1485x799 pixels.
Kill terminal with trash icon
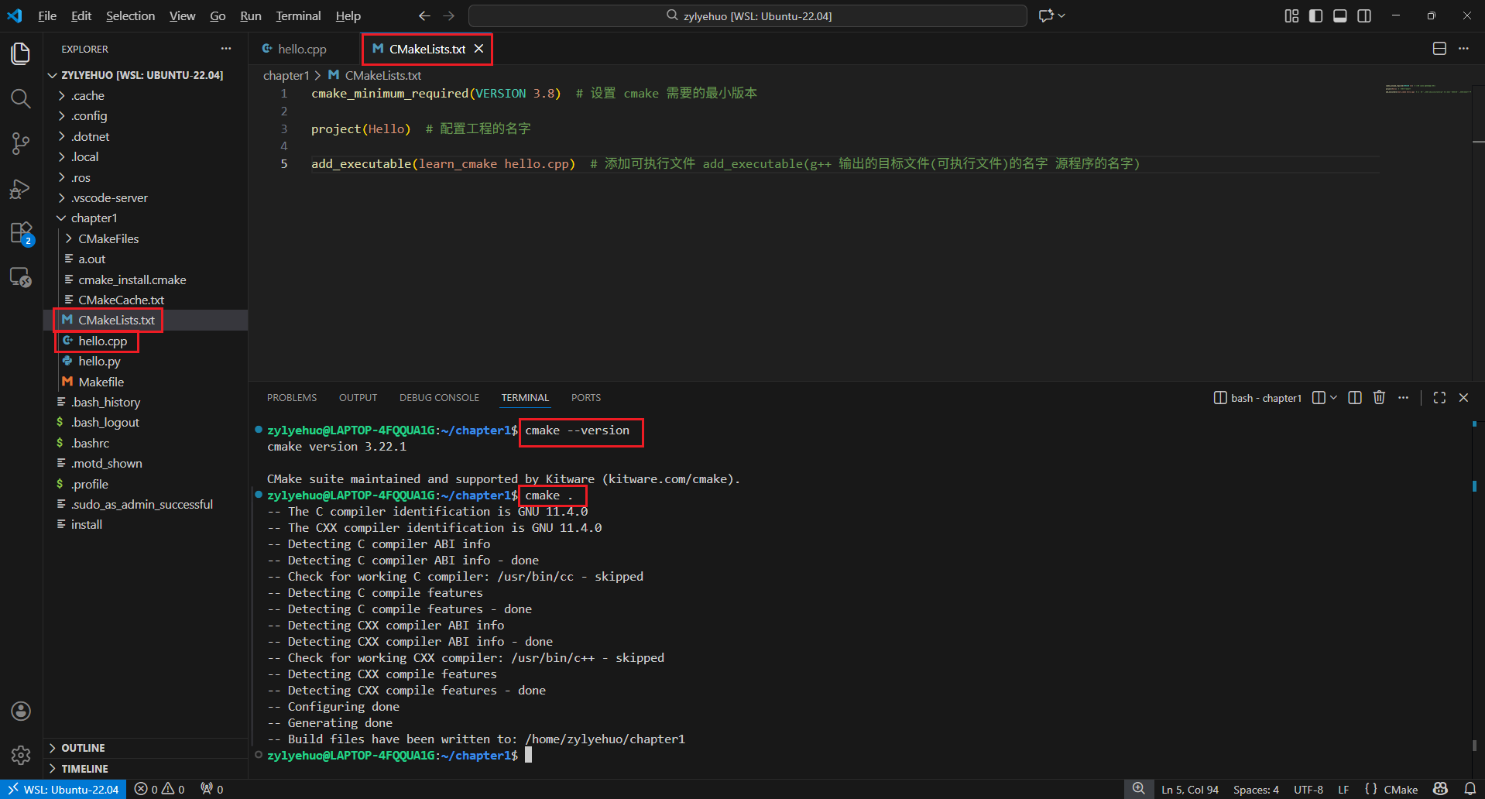click(x=1379, y=397)
